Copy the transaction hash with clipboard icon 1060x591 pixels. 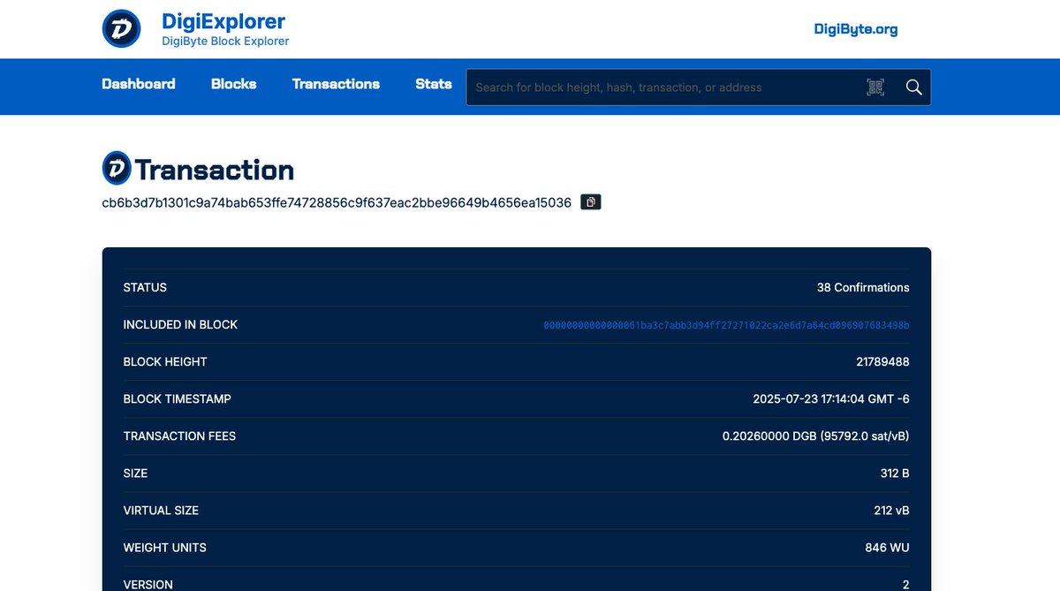591,202
